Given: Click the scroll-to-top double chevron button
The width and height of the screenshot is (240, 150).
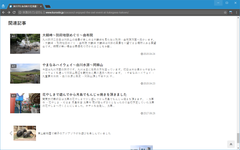Looking at the screenshot, I should point(231,144).
